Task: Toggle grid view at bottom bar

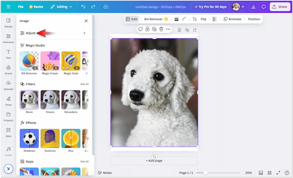Action: click(270, 173)
